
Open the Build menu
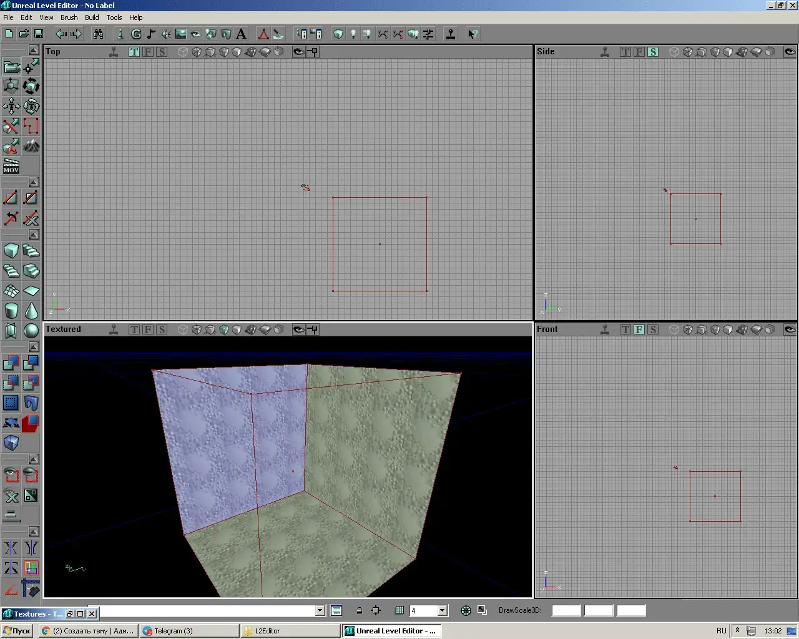(92, 17)
